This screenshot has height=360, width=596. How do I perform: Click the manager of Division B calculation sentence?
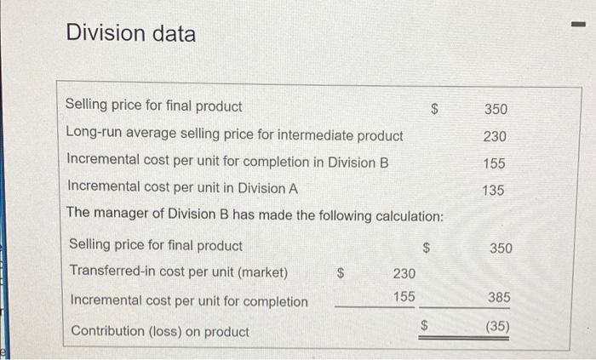point(255,215)
